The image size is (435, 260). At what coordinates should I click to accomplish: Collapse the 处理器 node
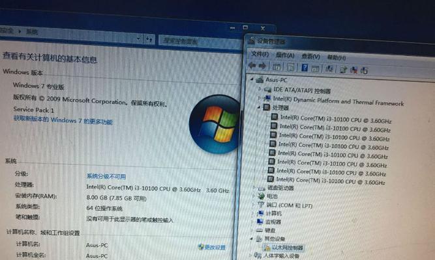[258, 107]
